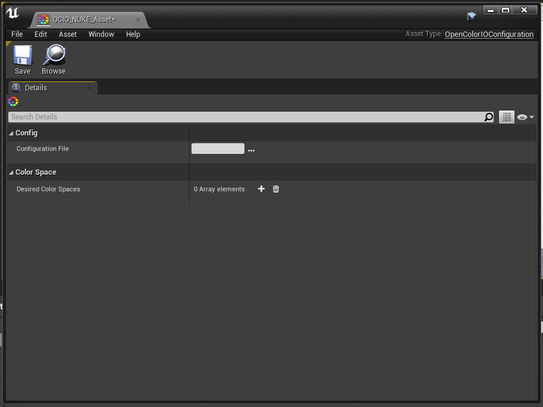Click into the Search Details field
This screenshot has width=543, height=407.
[x=246, y=117]
